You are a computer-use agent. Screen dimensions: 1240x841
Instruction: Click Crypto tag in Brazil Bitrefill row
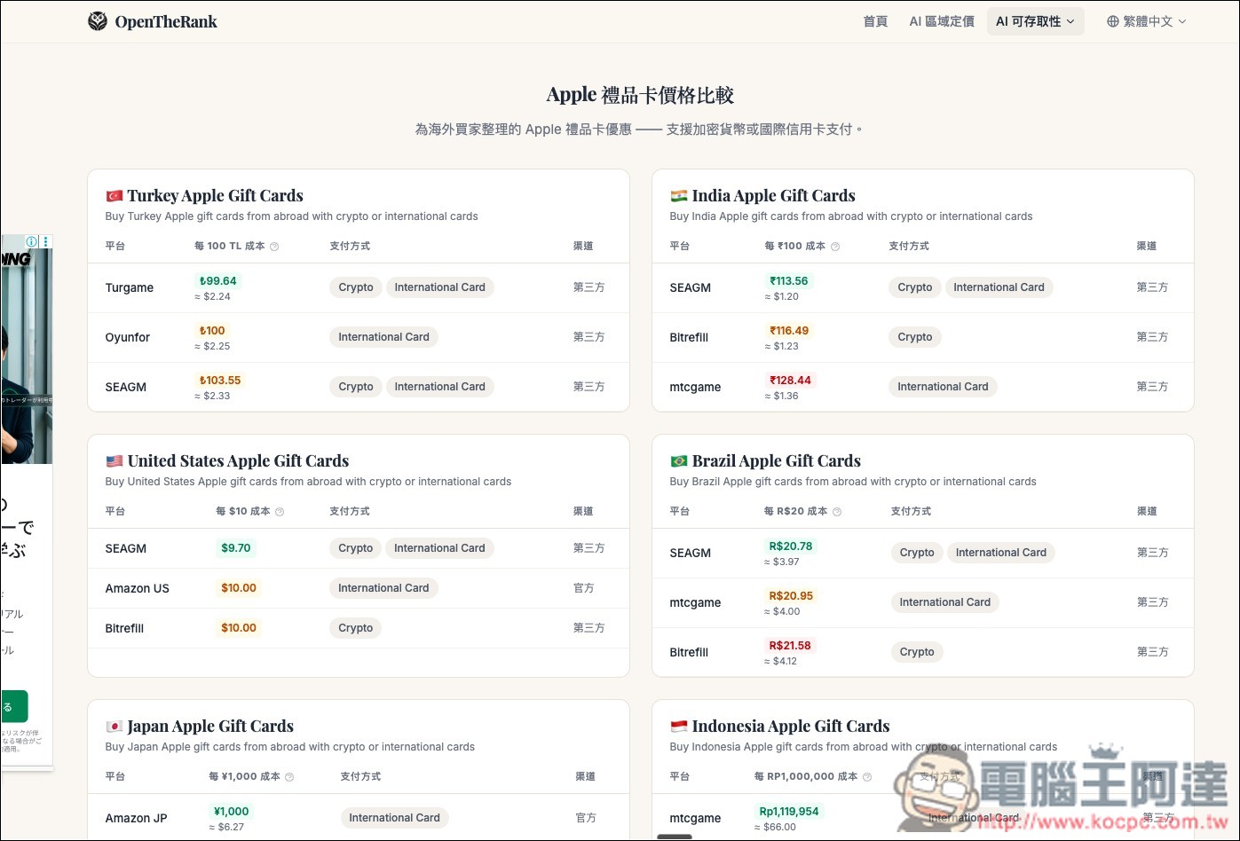pyautogui.click(x=917, y=652)
